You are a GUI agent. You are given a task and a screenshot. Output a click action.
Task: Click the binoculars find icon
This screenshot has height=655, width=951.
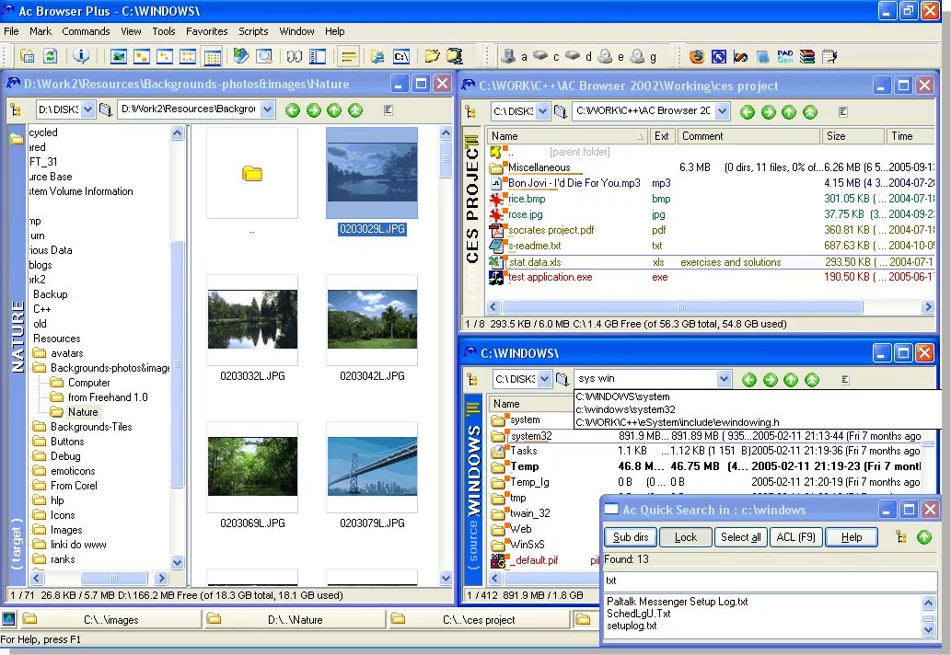point(295,57)
